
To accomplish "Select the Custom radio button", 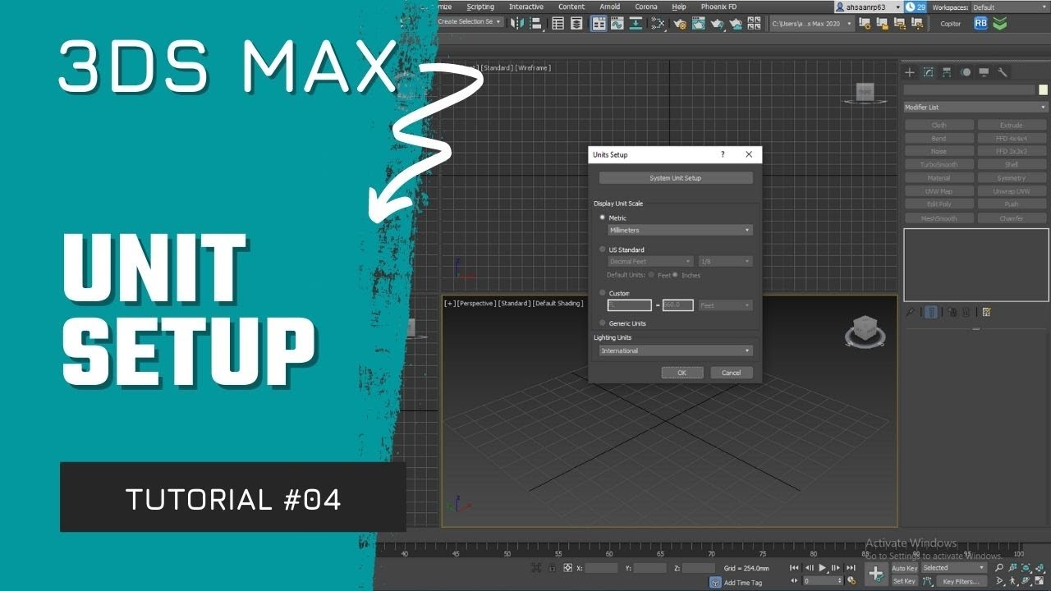I will click(603, 292).
